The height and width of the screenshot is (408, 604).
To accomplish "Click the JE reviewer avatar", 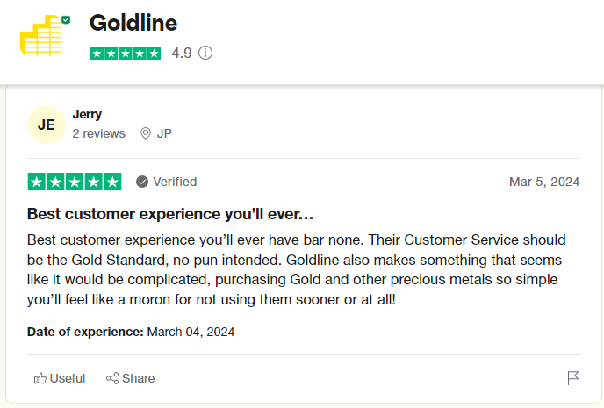I will (47, 125).
